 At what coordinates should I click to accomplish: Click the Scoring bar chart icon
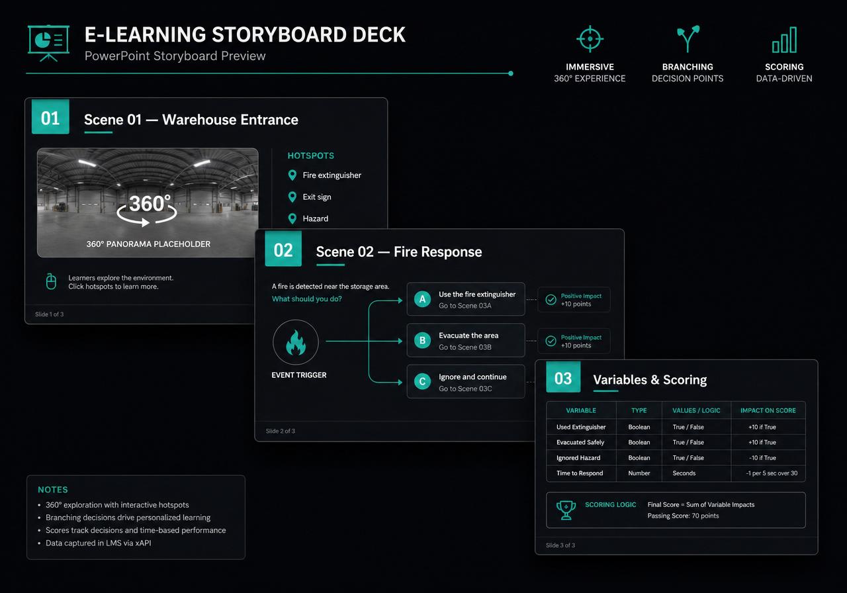tap(784, 40)
